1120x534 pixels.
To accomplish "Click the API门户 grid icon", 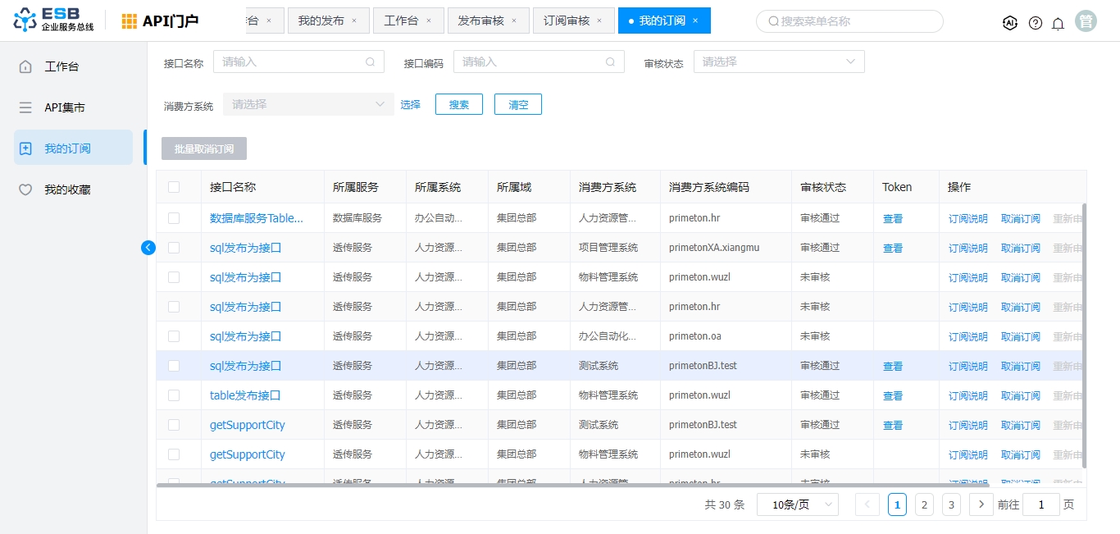I will pos(130,21).
